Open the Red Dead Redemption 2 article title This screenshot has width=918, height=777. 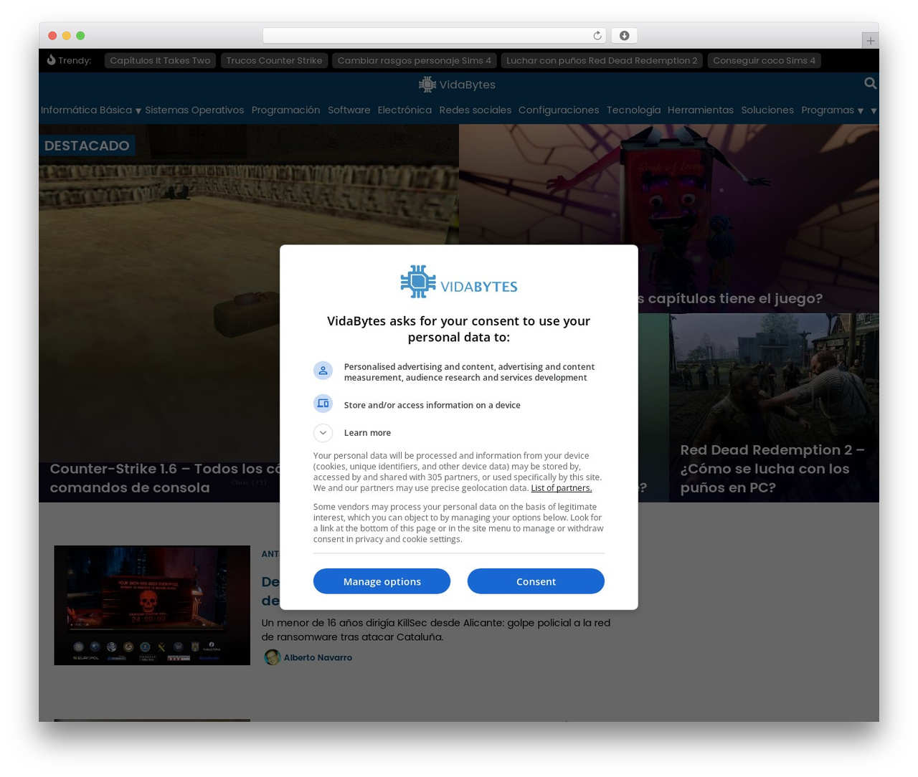[x=772, y=469]
